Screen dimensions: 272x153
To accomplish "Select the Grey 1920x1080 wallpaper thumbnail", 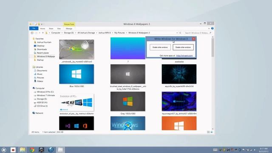I will 128,101.
